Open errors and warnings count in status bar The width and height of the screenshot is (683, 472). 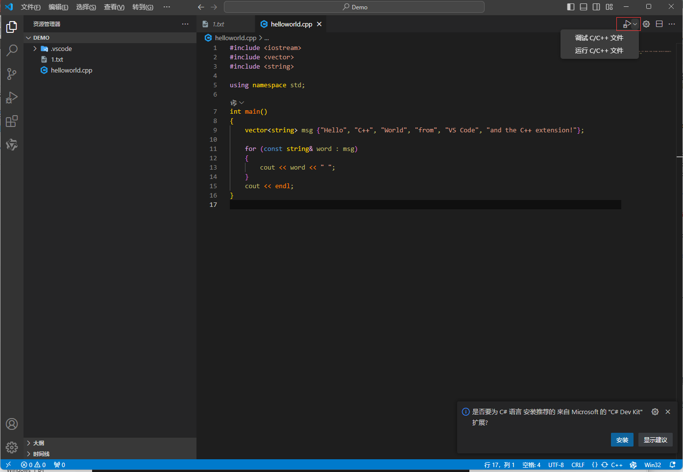coord(33,465)
